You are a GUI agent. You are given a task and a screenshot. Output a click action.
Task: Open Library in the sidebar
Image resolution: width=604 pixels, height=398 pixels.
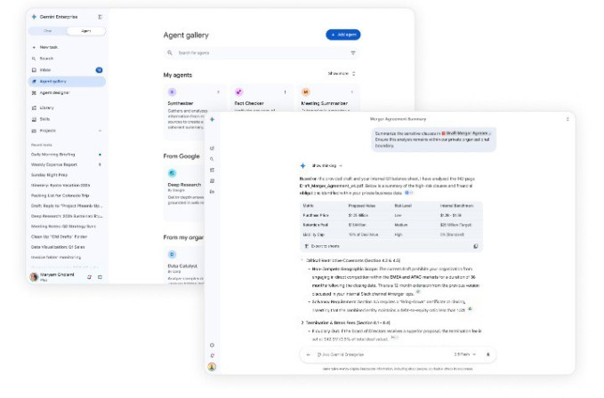(x=66, y=108)
